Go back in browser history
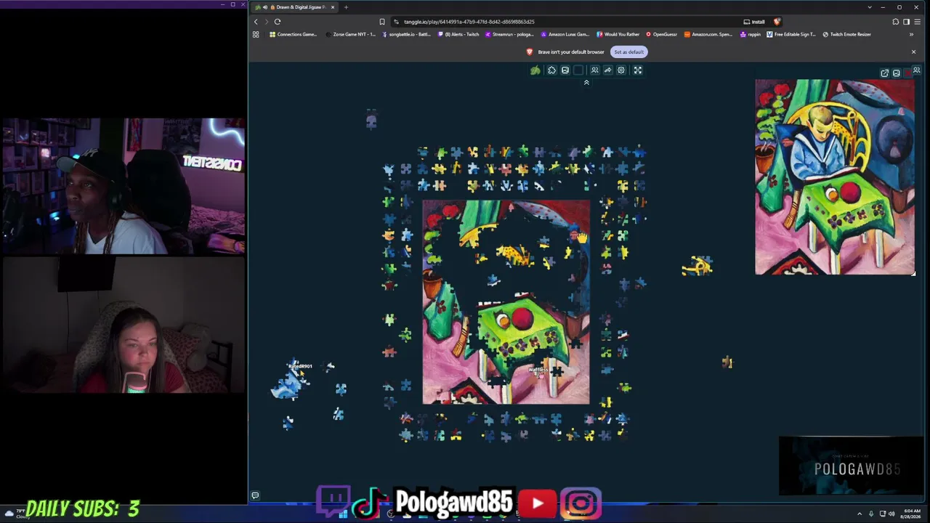Viewport: 930px width, 523px height. pos(256,22)
